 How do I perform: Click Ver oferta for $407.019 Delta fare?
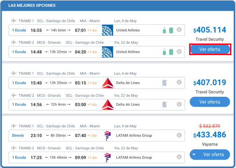[x=210, y=102]
